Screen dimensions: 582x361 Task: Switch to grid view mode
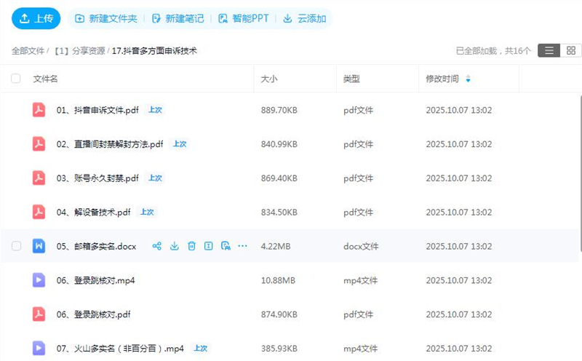point(571,50)
